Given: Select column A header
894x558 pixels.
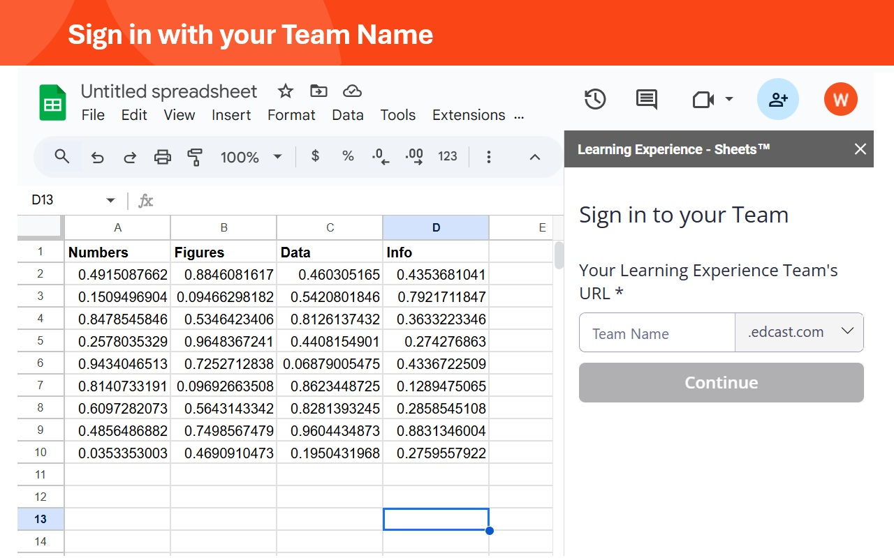Looking at the screenshot, I should [117, 227].
